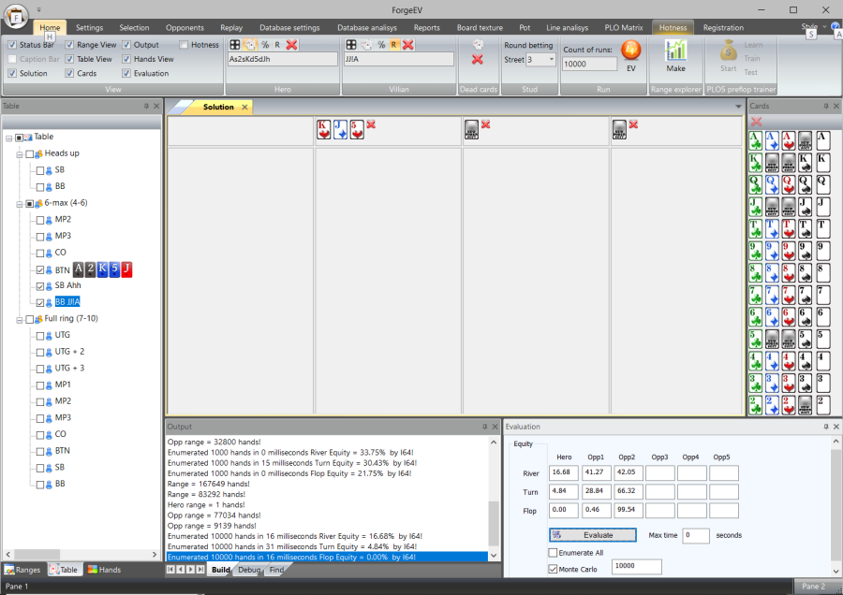Screen dimensions: 843x595
Task: Open Hero card grid selector icon
Action: pos(235,44)
